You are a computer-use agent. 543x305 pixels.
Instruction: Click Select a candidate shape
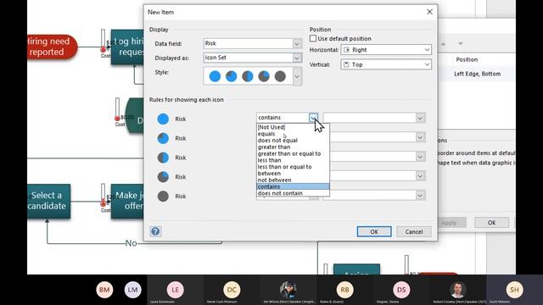click(49, 201)
